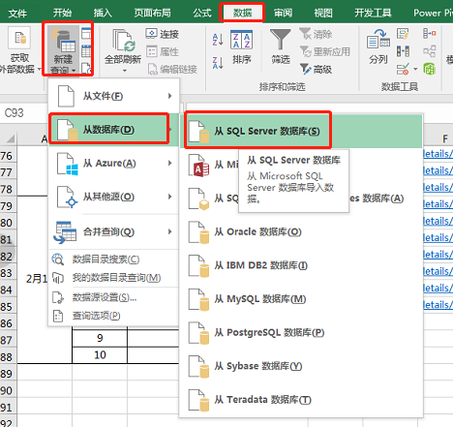Choose 从 Oracle 数据库(O)
The width and height of the screenshot is (453, 427).
(301, 231)
